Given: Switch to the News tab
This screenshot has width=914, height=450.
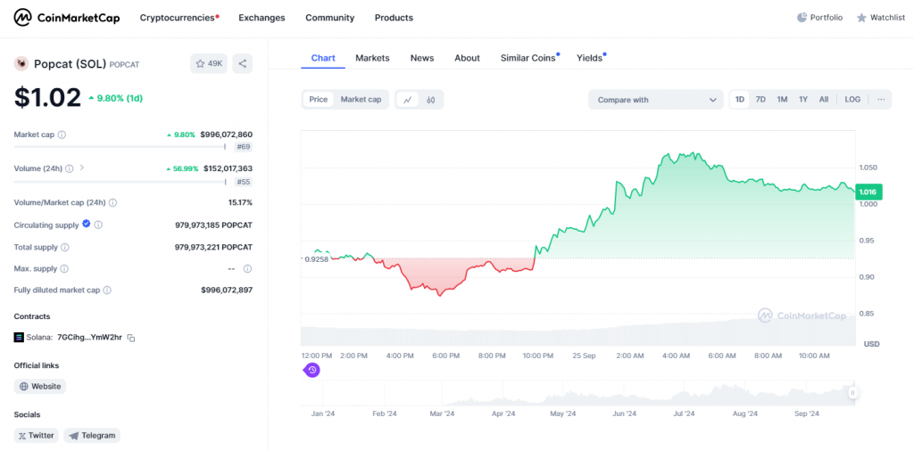Looking at the screenshot, I should pos(422,58).
